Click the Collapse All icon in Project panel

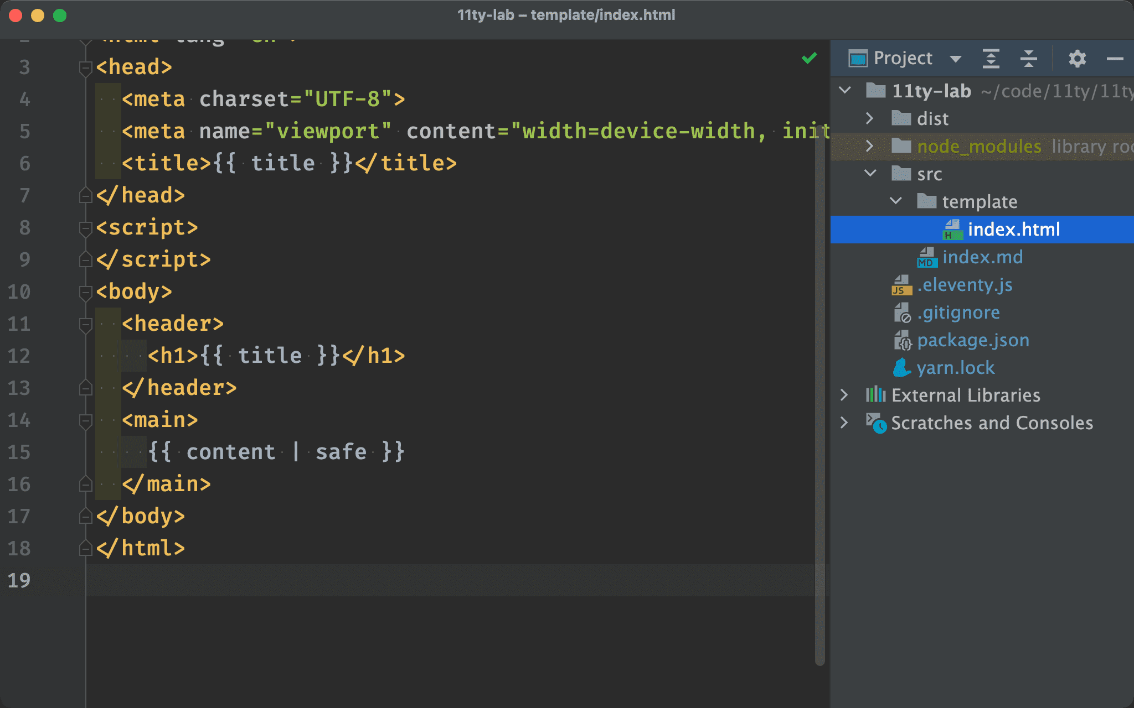coord(1028,58)
